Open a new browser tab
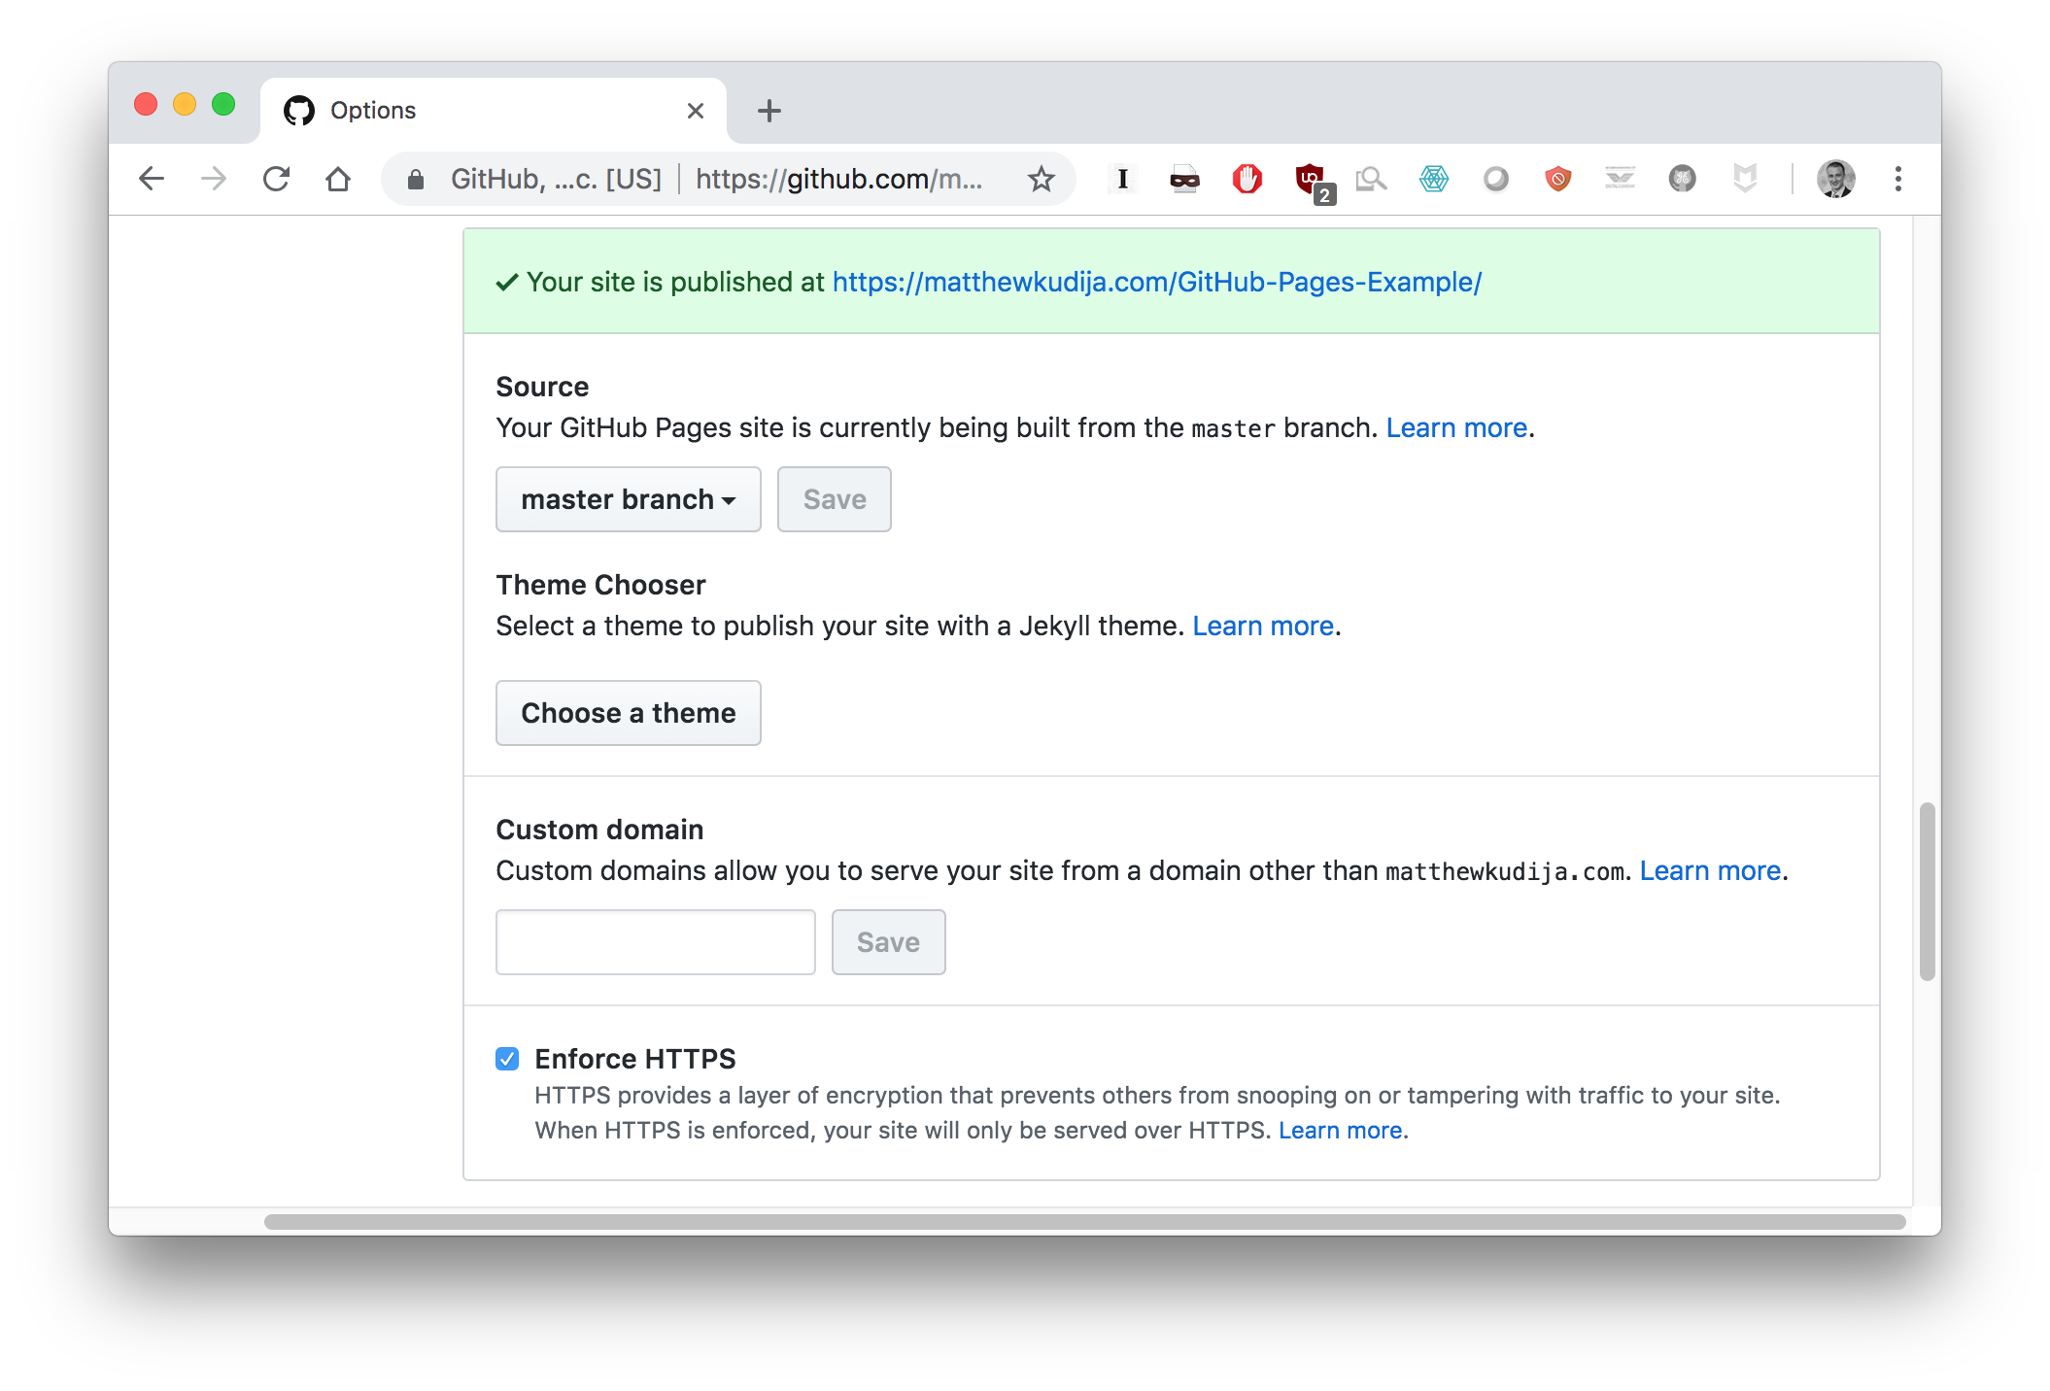 click(x=769, y=111)
